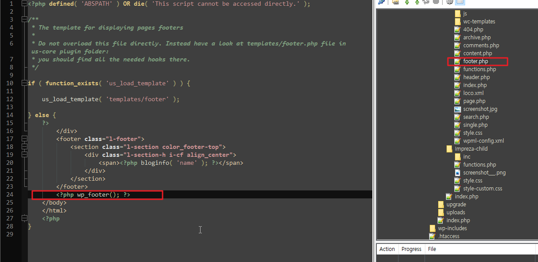This screenshot has width=538, height=262.
Task: Click the closing </body> tag line
Action: (x=54, y=202)
